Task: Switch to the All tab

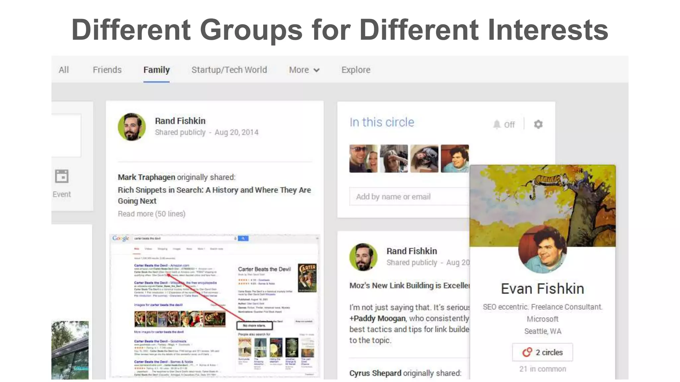Action: [x=64, y=70]
